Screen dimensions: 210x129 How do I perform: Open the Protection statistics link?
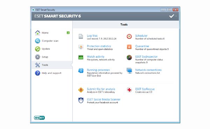tap(99, 46)
